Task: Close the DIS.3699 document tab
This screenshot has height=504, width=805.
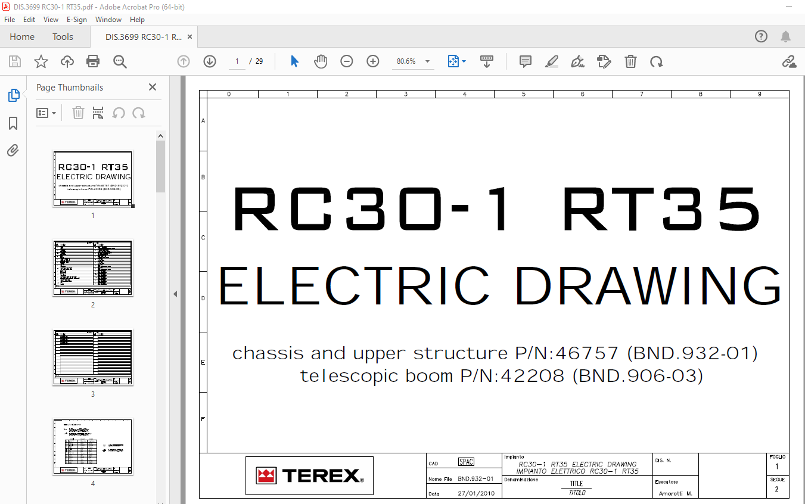Action: pos(190,36)
